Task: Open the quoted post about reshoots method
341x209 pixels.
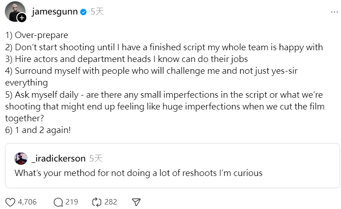Action: pos(138,173)
